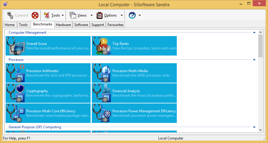268x143 pixels.
Task: Click 'Local Computer' status bar text
Action: (x=171, y=138)
